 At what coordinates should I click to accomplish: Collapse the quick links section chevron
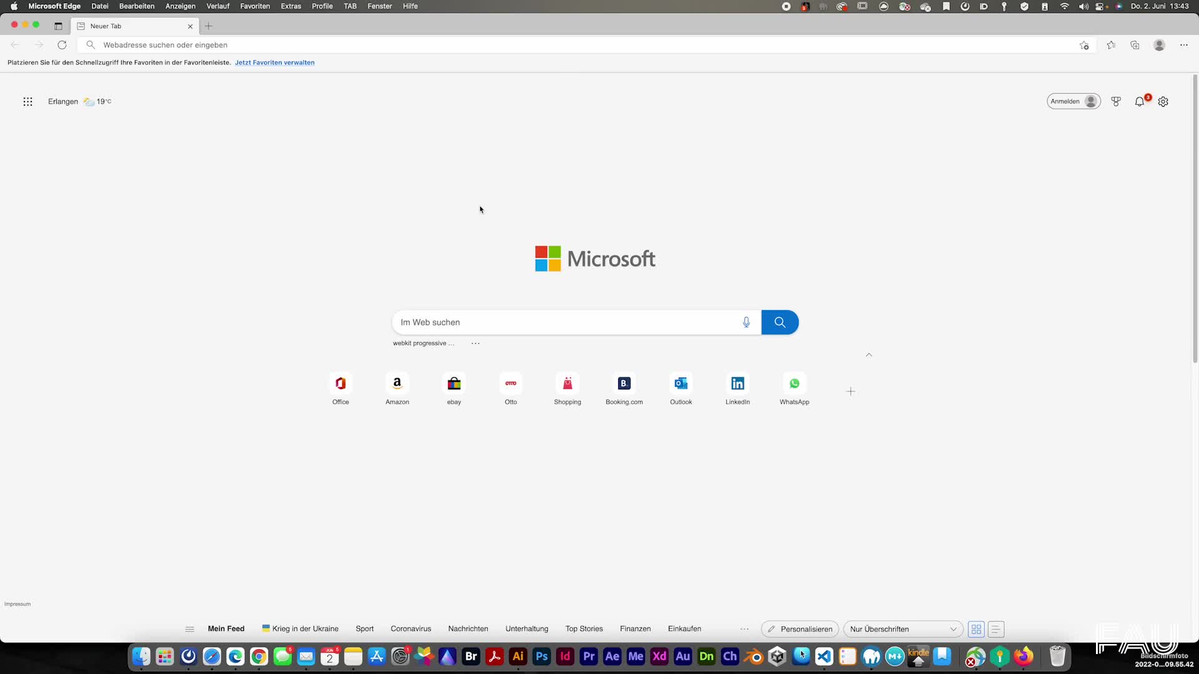click(869, 354)
